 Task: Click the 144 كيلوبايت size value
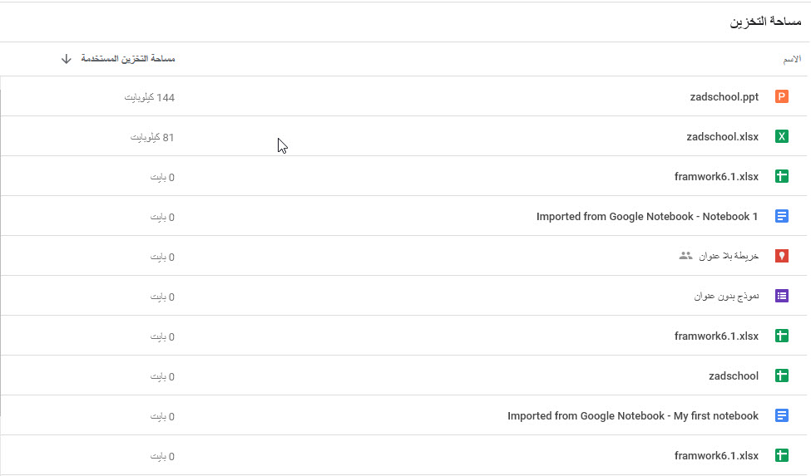click(x=150, y=97)
